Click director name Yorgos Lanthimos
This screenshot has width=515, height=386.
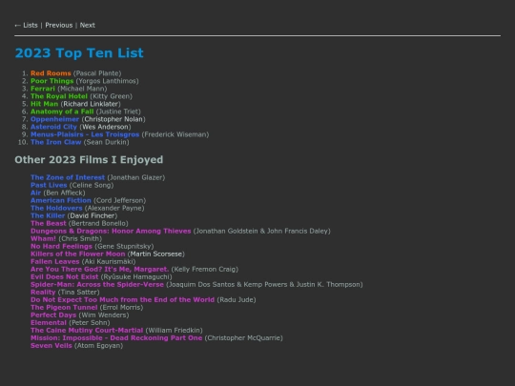(x=107, y=81)
